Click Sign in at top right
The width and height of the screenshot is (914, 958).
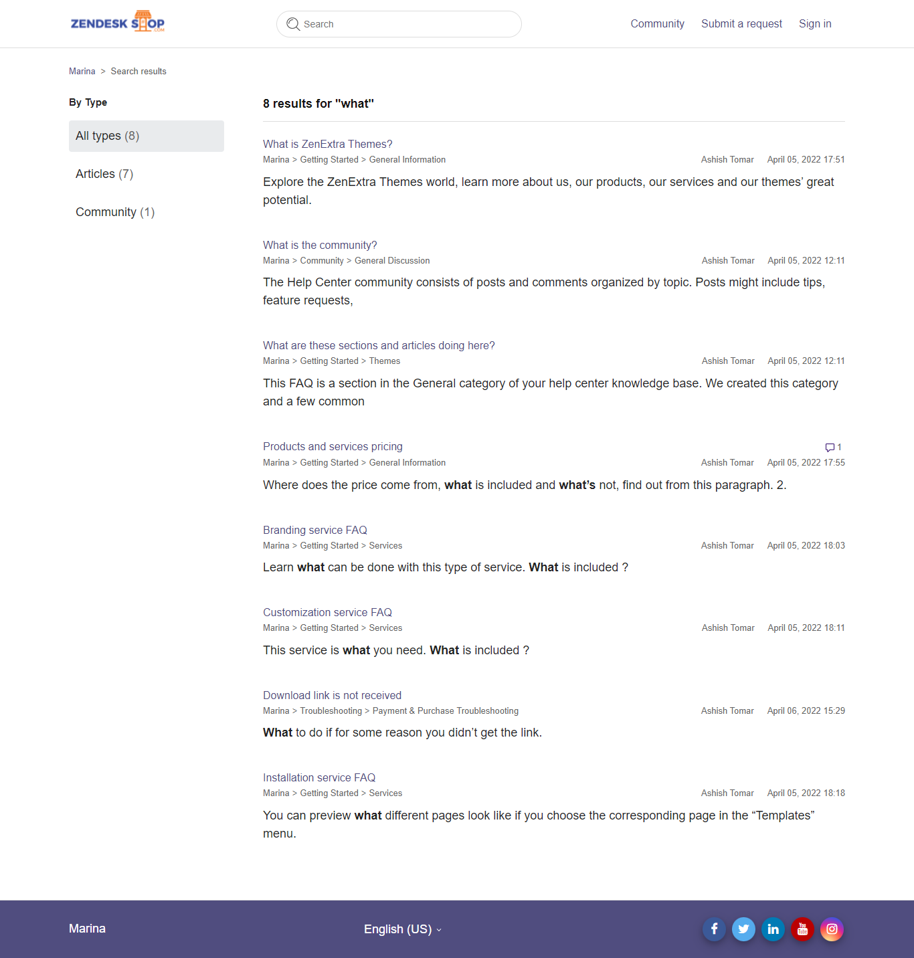click(815, 24)
